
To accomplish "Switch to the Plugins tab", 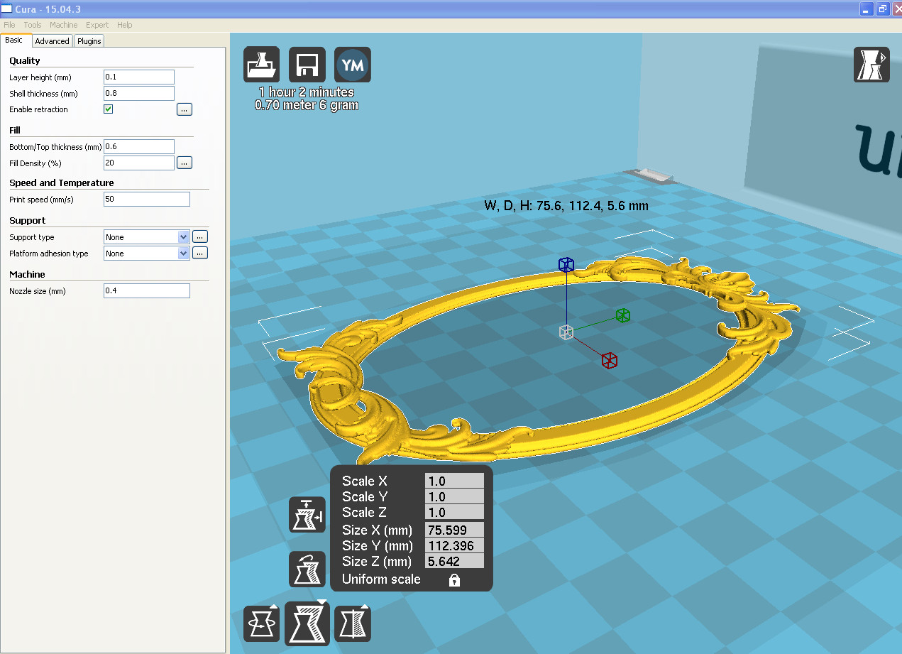I will pyautogui.click(x=89, y=41).
